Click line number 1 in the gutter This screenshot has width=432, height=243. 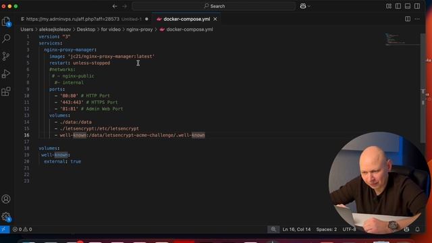[28, 36]
